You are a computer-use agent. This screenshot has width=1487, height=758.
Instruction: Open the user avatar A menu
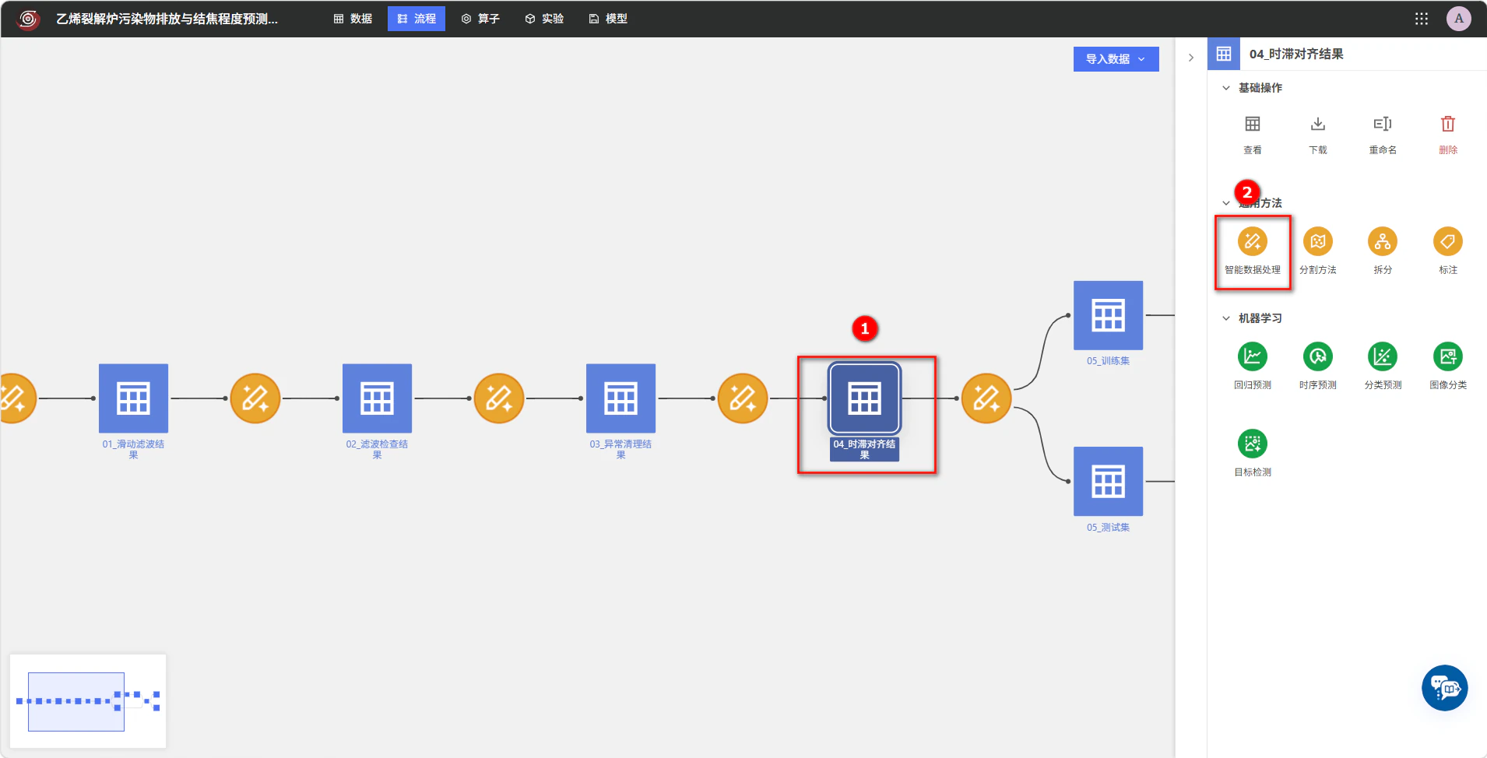pos(1459,19)
